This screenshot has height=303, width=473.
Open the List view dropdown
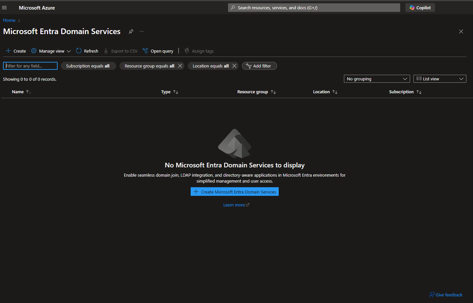pos(440,79)
